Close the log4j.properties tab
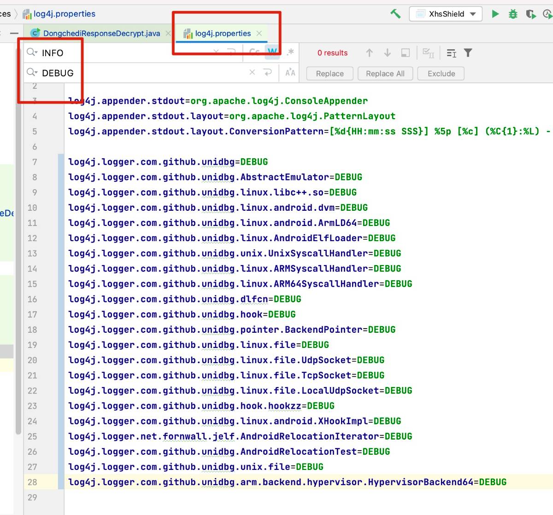Image resolution: width=553 pixels, height=515 pixels. pos(259,33)
